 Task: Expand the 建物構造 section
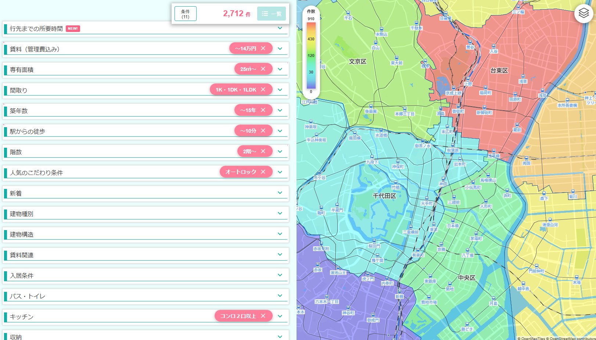[146, 235]
